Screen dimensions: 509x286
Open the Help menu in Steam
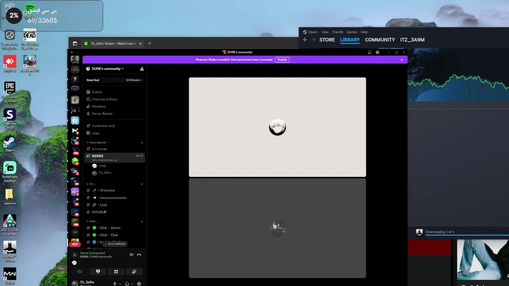tap(364, 32)
